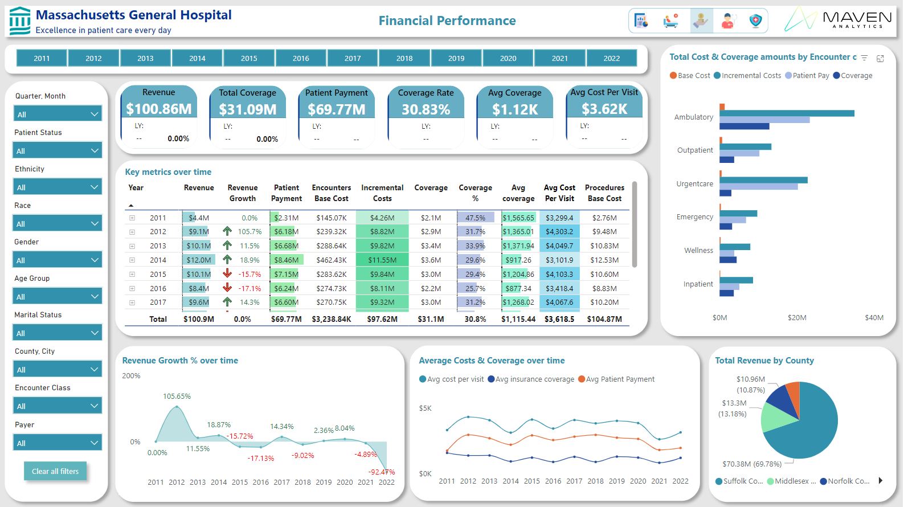The width and height of the screenshot is (904, 507).
Task: Click red down arrow in 2016 row
Action: pyautogui.click(x=227, y=288)
